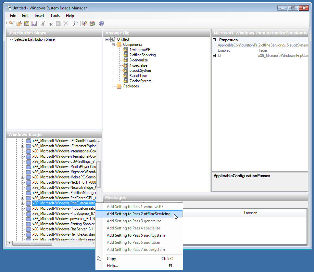Viewport: 314px width, 272px height.
Task: Select the PartitionManager component
Action: [x=64, y=193]
